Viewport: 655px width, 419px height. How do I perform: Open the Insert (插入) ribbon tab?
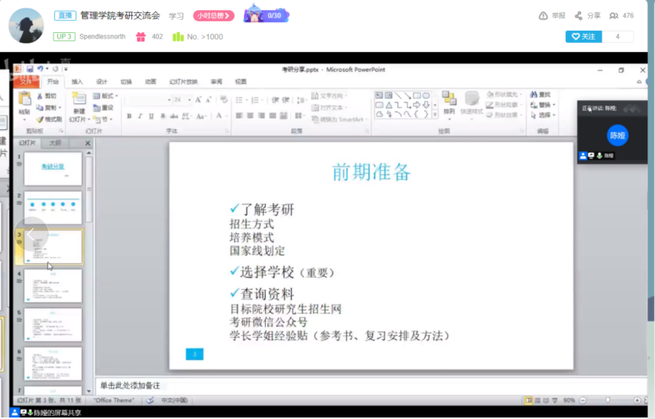tap(77, 82)
